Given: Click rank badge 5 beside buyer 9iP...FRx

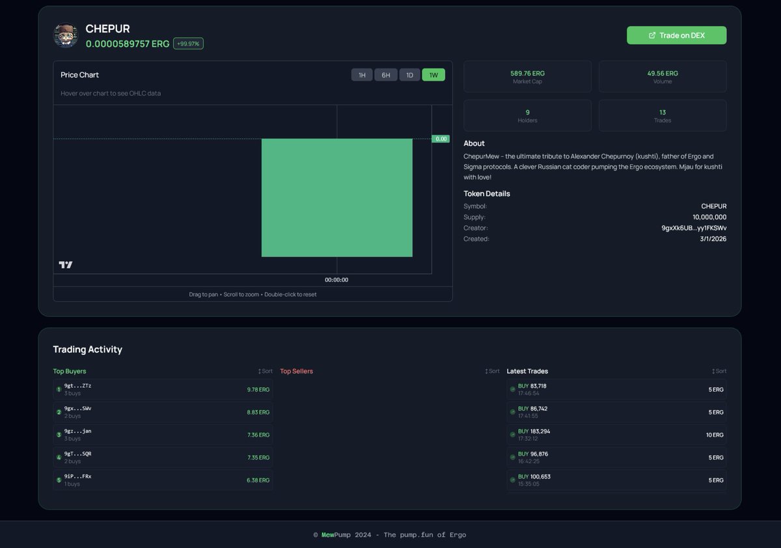Looking at the screenshot, I should [x=59, y=480].
